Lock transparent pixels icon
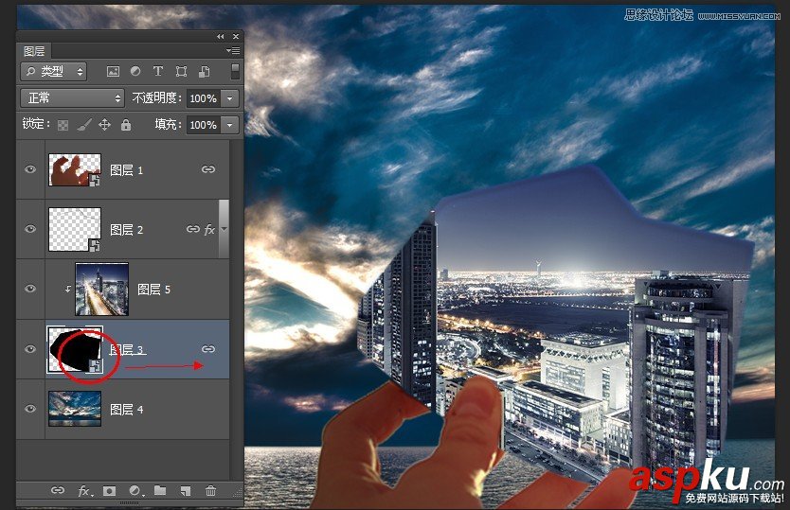The width and height of the screenshot is (790, 510). (x=63, y=125)
